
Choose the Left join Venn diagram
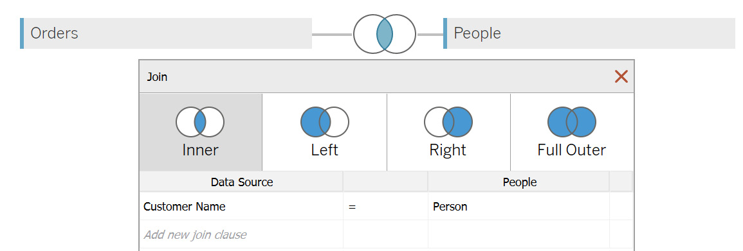click(x=325, y=122)
